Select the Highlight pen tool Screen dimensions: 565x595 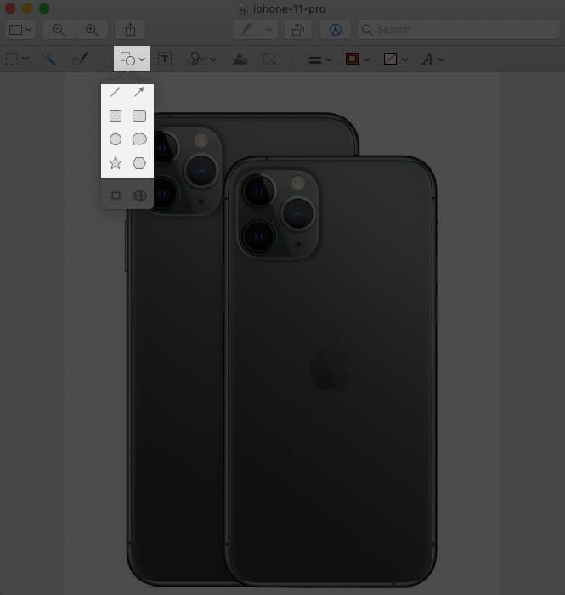pyautogui.click(x=247, y=30)
